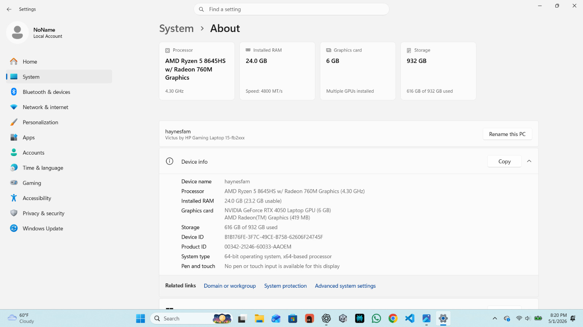Open the Installed RAM card

click(277, 71)
